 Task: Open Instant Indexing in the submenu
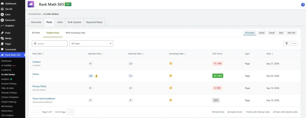[9, 102]
